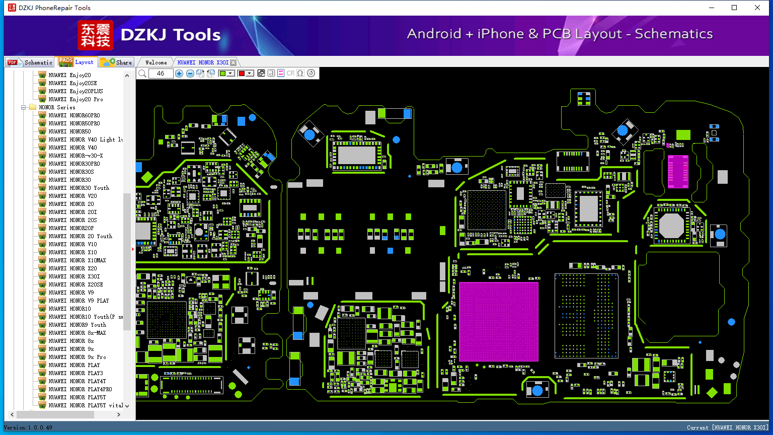Open HUAWEI HONOR 8x-MAX layout

(77, 333)
